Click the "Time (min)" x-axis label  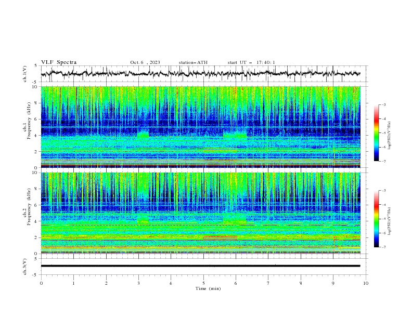coord(208,288)
